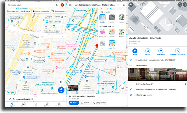Clear the Av. da Liberdade search text
The height and width of the screenshot is (113, 187).
(x=118, y=5)
